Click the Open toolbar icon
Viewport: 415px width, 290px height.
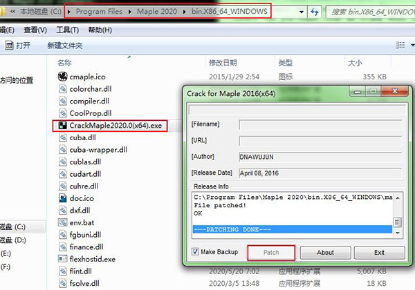[x=9, y=46]
